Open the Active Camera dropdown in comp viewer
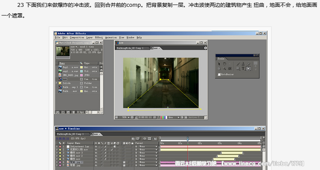The image size is (320, 170). pos(196,117)
